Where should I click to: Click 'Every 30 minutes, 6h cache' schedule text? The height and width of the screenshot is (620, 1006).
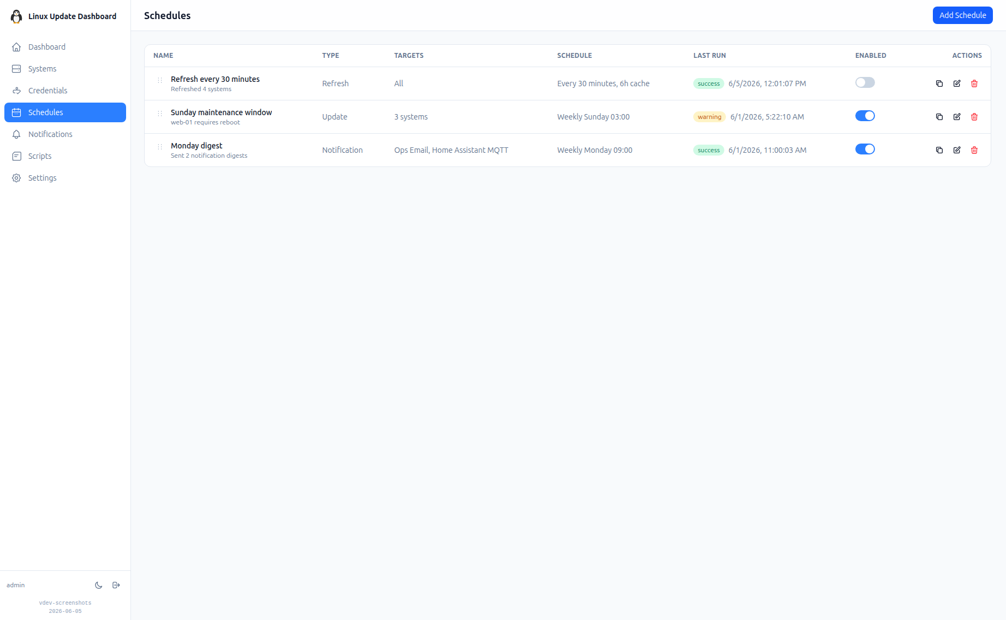(603, 84)
